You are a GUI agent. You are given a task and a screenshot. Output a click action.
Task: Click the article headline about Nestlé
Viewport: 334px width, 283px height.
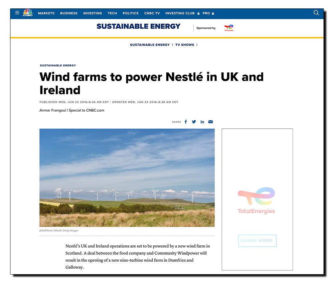(x=151, y=83)
